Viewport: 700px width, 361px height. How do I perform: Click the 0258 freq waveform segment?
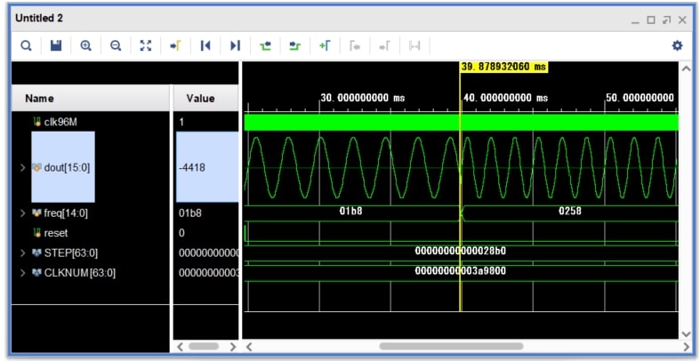point(570,211)
